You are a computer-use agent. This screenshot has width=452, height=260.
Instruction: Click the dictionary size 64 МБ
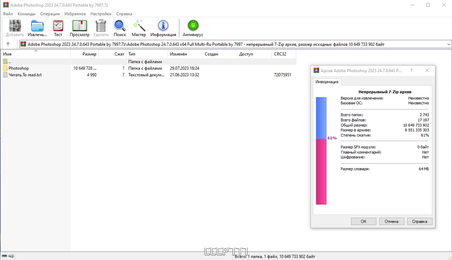click(424, 169)
